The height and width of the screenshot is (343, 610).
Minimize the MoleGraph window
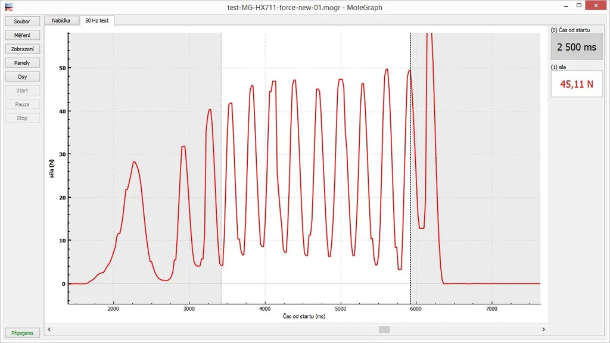click(566, 6)
